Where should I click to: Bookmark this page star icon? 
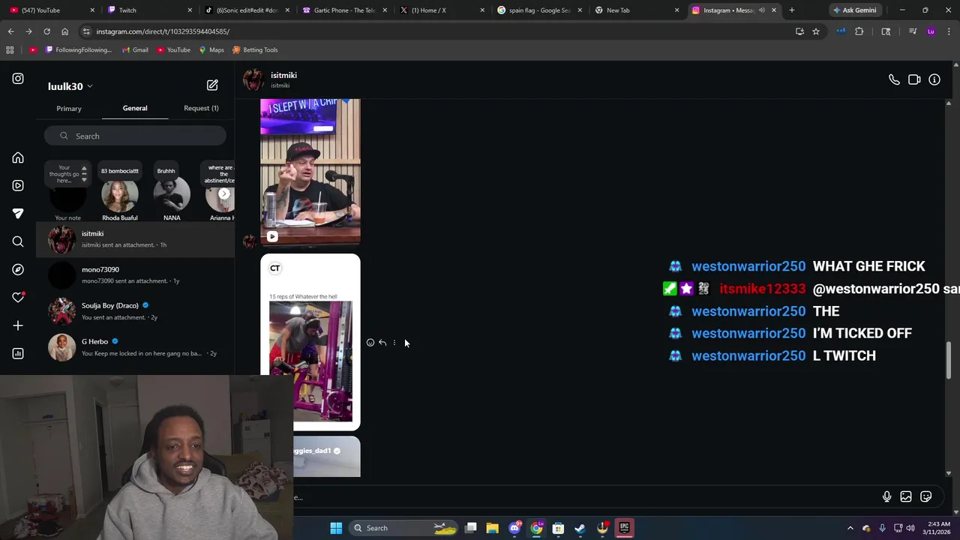(x=816, y=31)
